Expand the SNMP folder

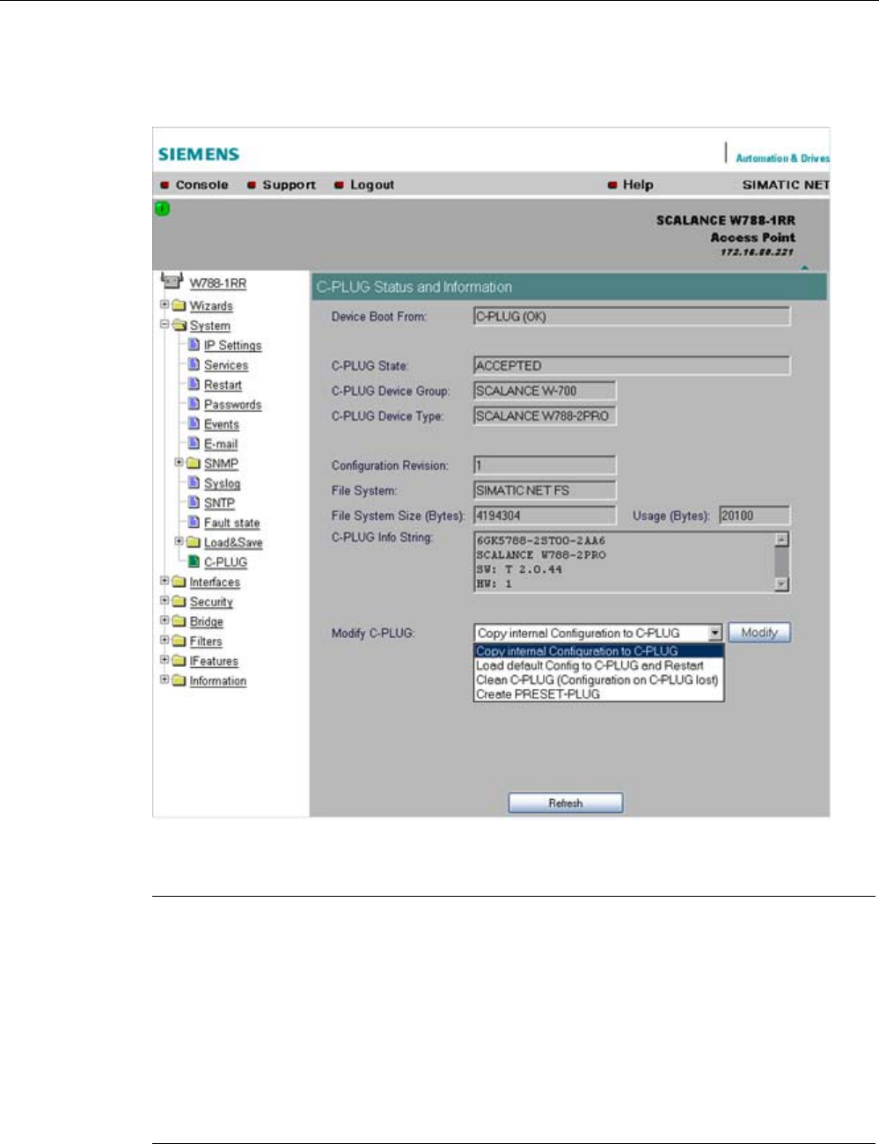[179, 462]
